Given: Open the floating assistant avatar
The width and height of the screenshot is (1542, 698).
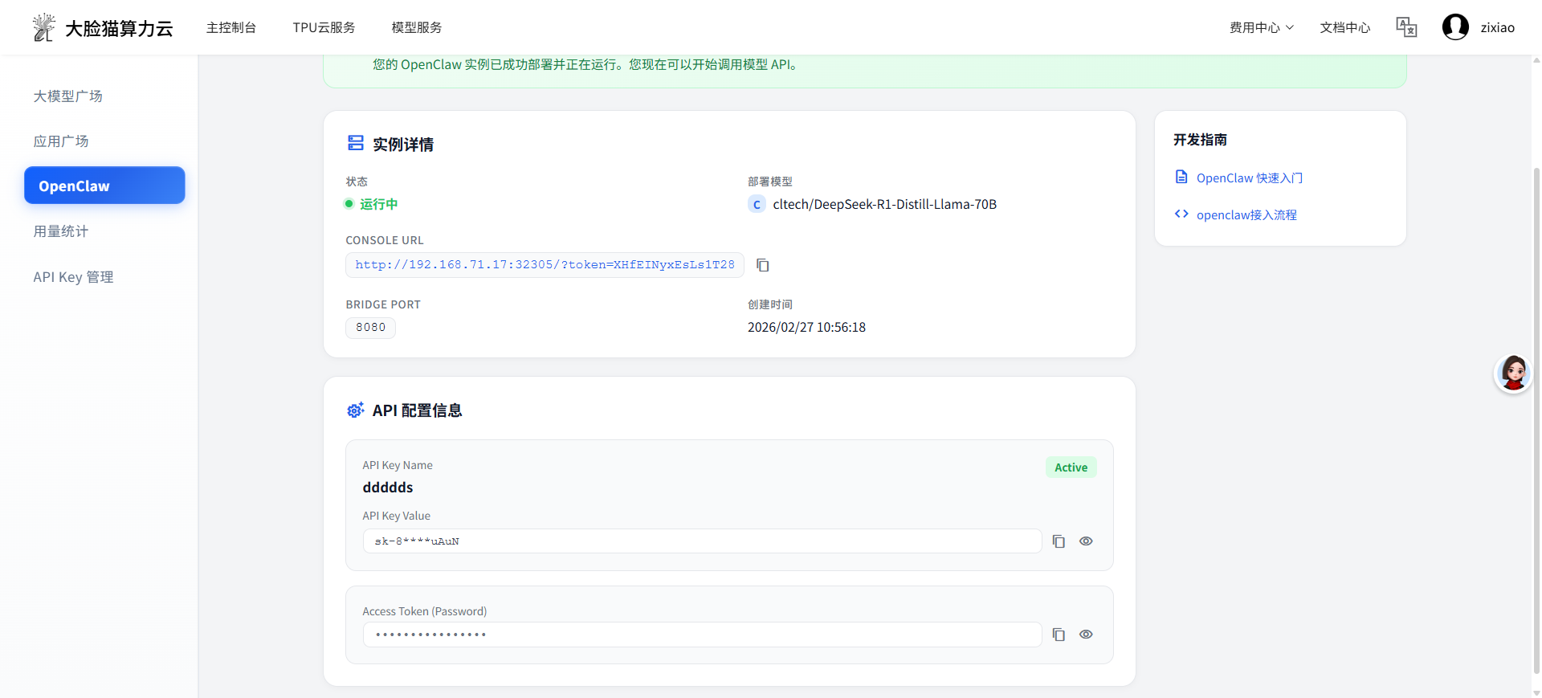Looking at the screenshot, I should [x=1513, y=373].
